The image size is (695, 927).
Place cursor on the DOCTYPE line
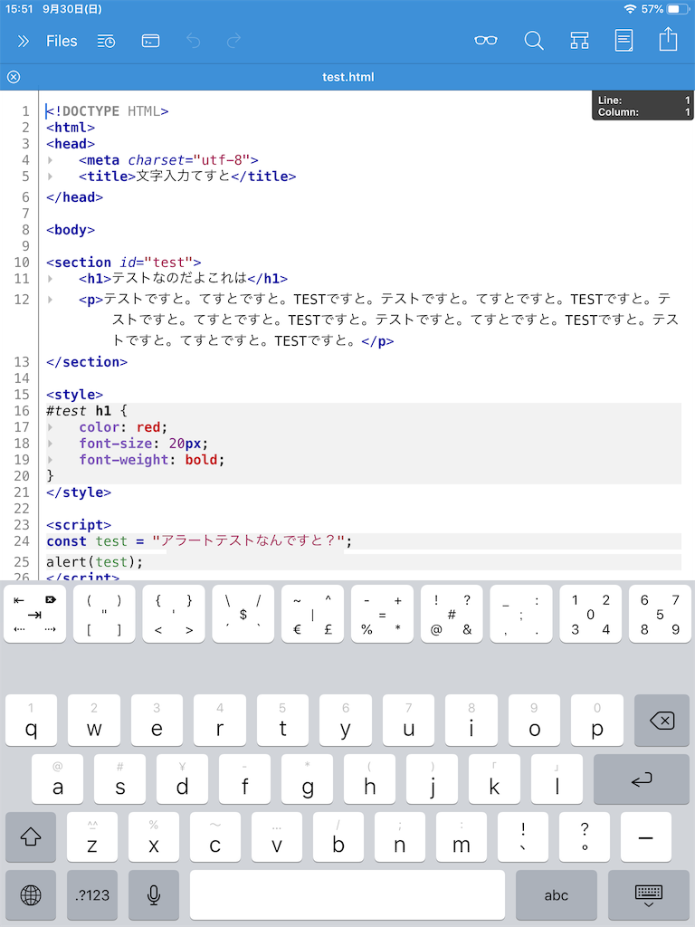(x=108, y=111)
